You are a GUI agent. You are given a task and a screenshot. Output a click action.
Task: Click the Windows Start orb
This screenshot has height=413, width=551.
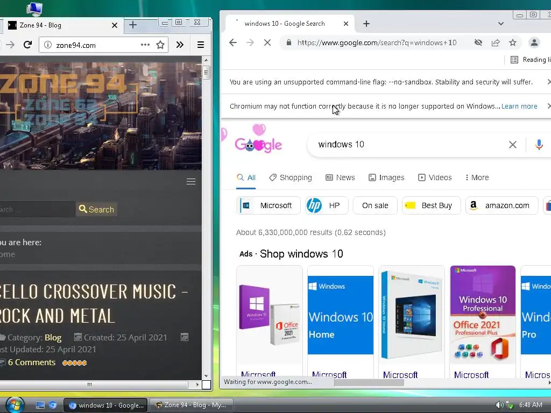15,405
